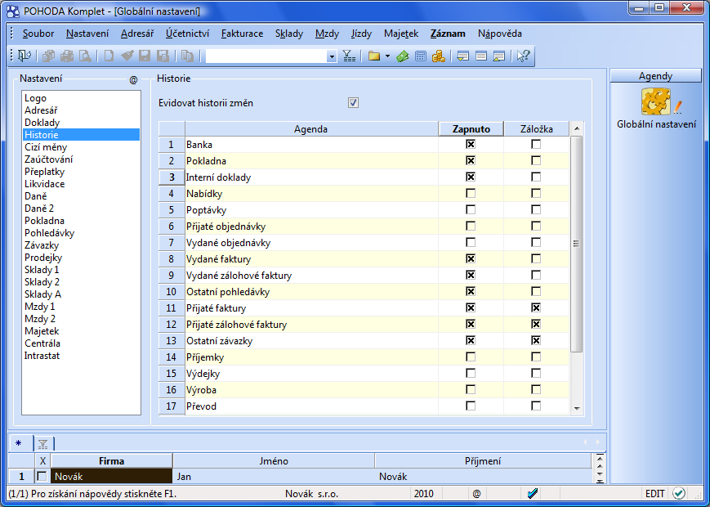710x507 pixels.
Task: Click the Agenda column header
Action: click(311, 129)
